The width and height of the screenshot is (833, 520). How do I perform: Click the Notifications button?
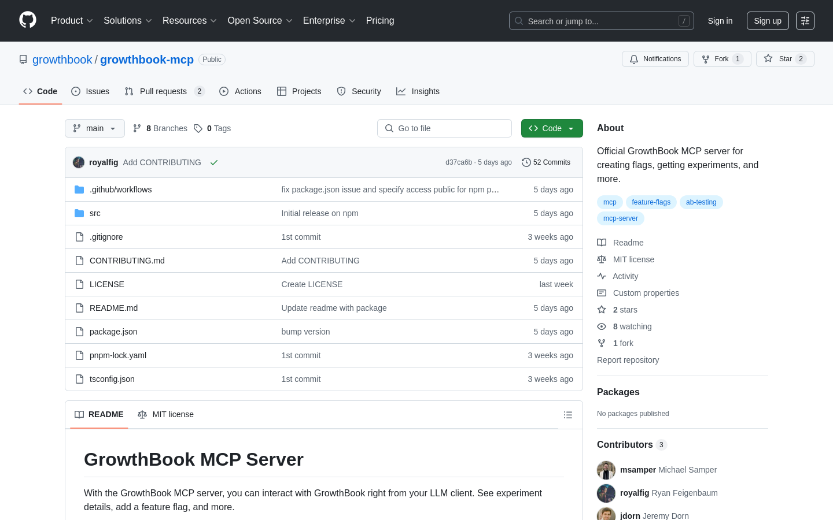point(655,59)
